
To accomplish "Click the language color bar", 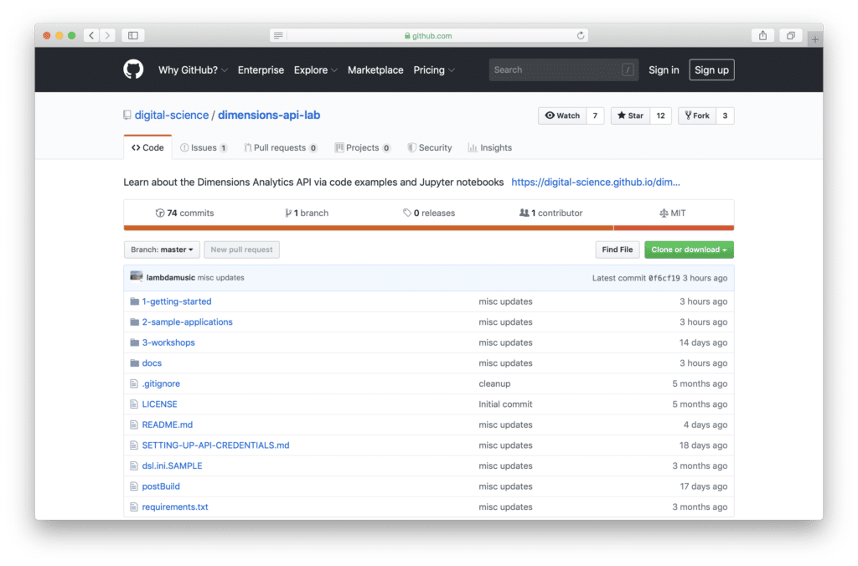I will 428,228.
